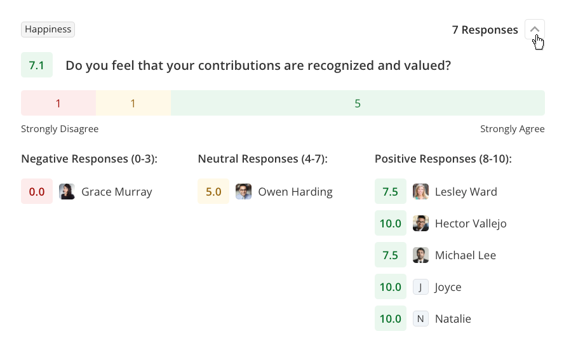Select the yellow neutral segment of the bar

click(x=133, y=103)
